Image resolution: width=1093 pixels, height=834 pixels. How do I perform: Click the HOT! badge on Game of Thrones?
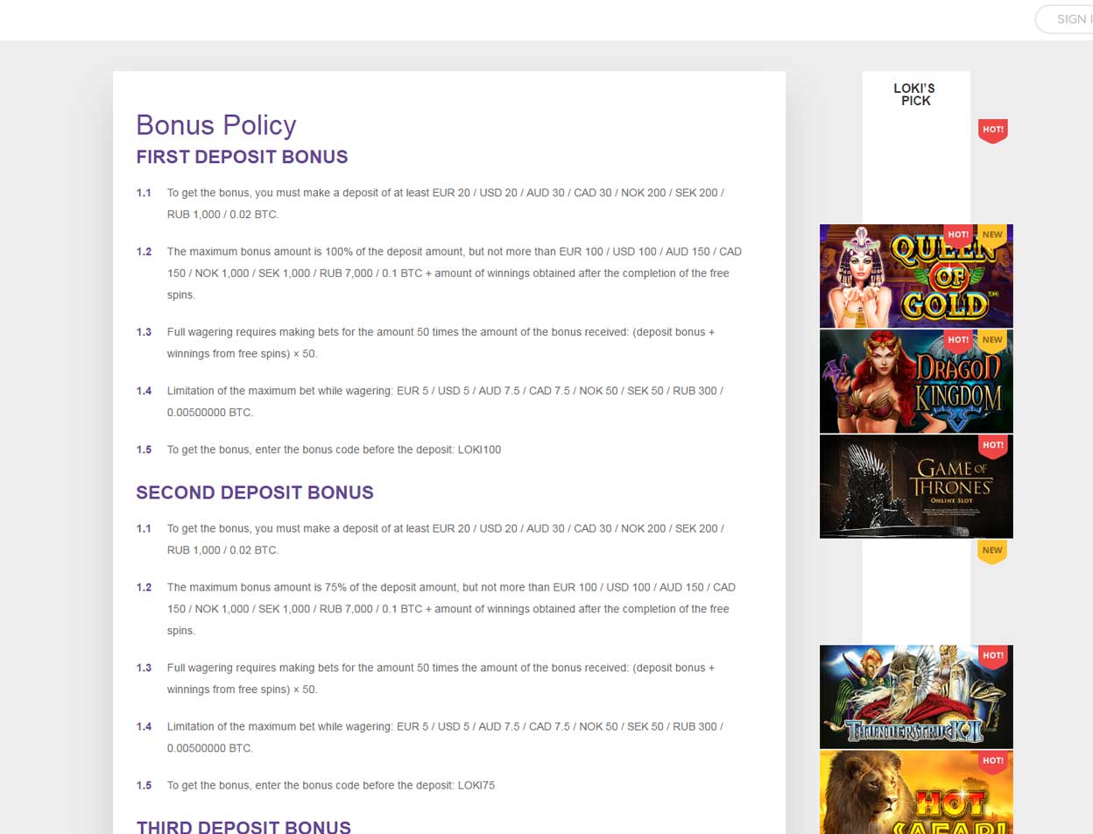[x=993, y=446]
